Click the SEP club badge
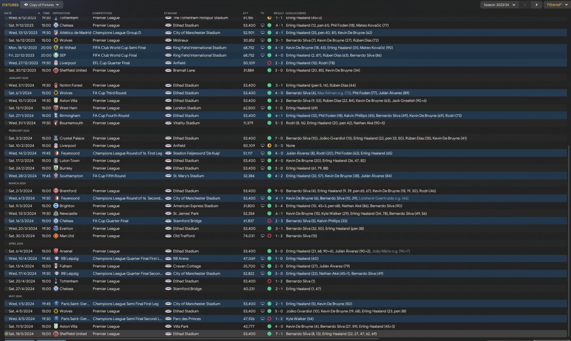 point(56,55)
